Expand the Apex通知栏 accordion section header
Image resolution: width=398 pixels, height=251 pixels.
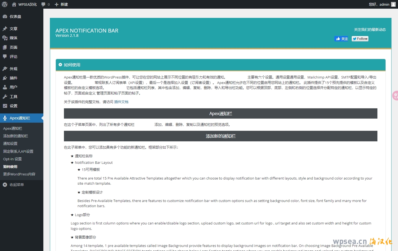click(221, 114)
